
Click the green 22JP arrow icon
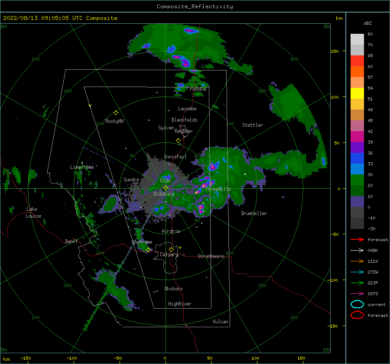(x=357, y=283)
